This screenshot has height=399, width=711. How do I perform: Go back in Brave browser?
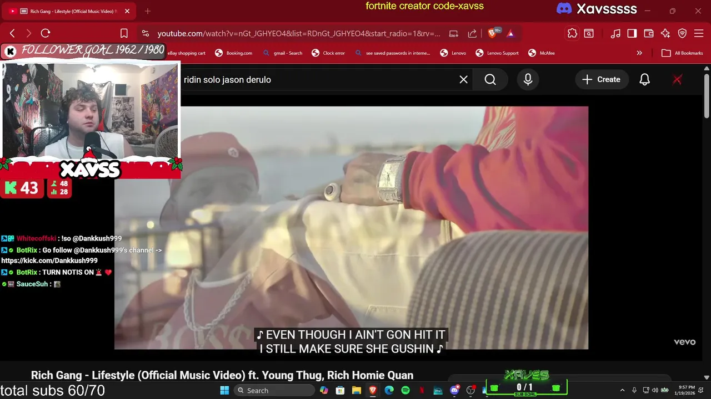(x=13, y=33)
